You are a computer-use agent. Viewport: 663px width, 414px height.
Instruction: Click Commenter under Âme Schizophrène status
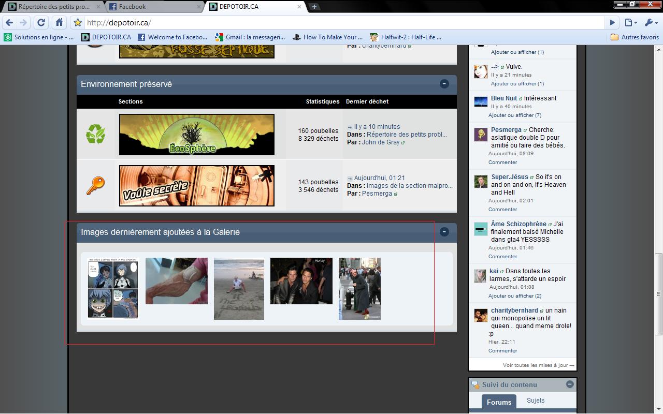(x=502, y=257)
